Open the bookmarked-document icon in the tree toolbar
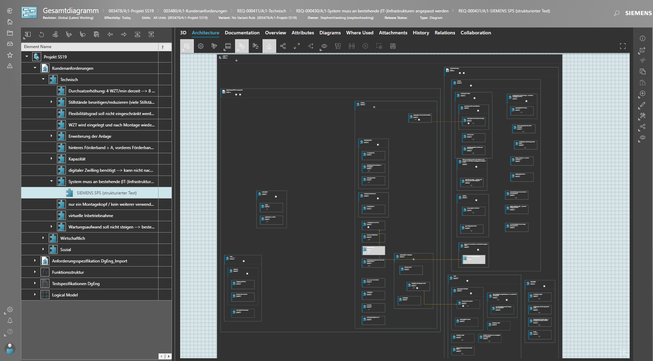Viewport: 653px width, 361px height. 96,34
